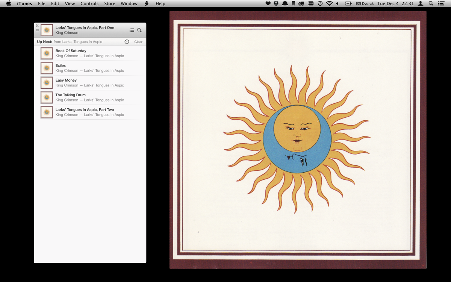Click the large album artwork window
This screenshot has height=282, width=451.
pyautogui.click(x=298, y=139)
